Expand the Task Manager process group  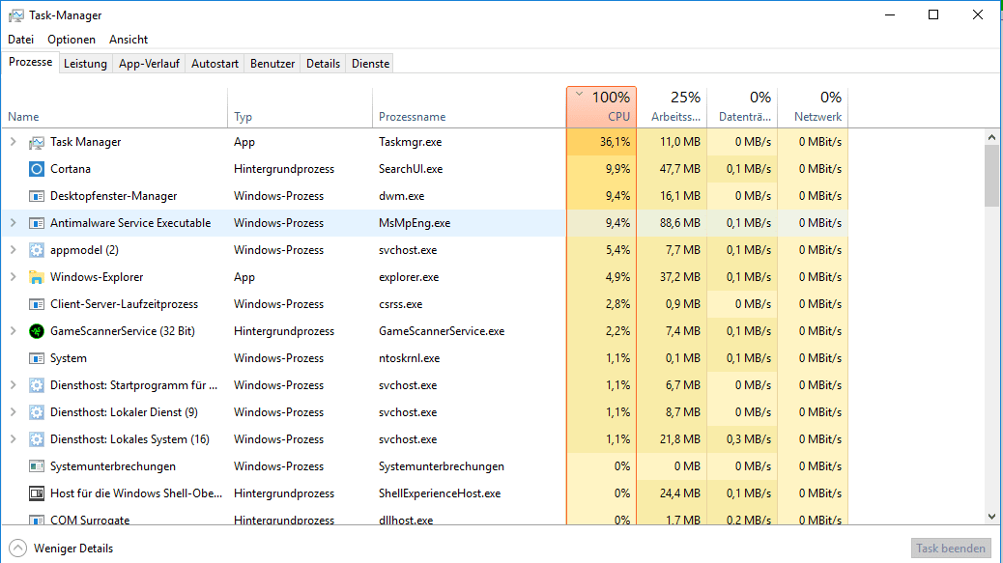(13, 142)
